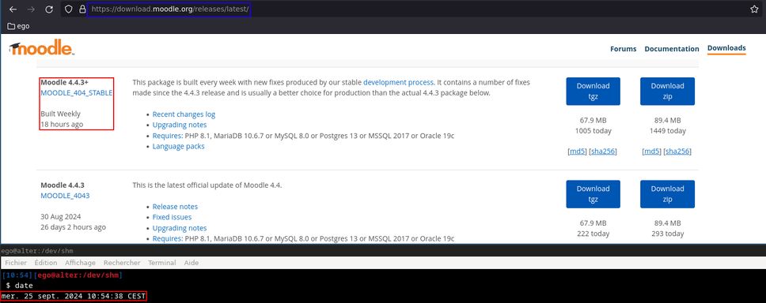Open the ego bookmarks folder
Screen dimensions: 766x303
[18, 26]
